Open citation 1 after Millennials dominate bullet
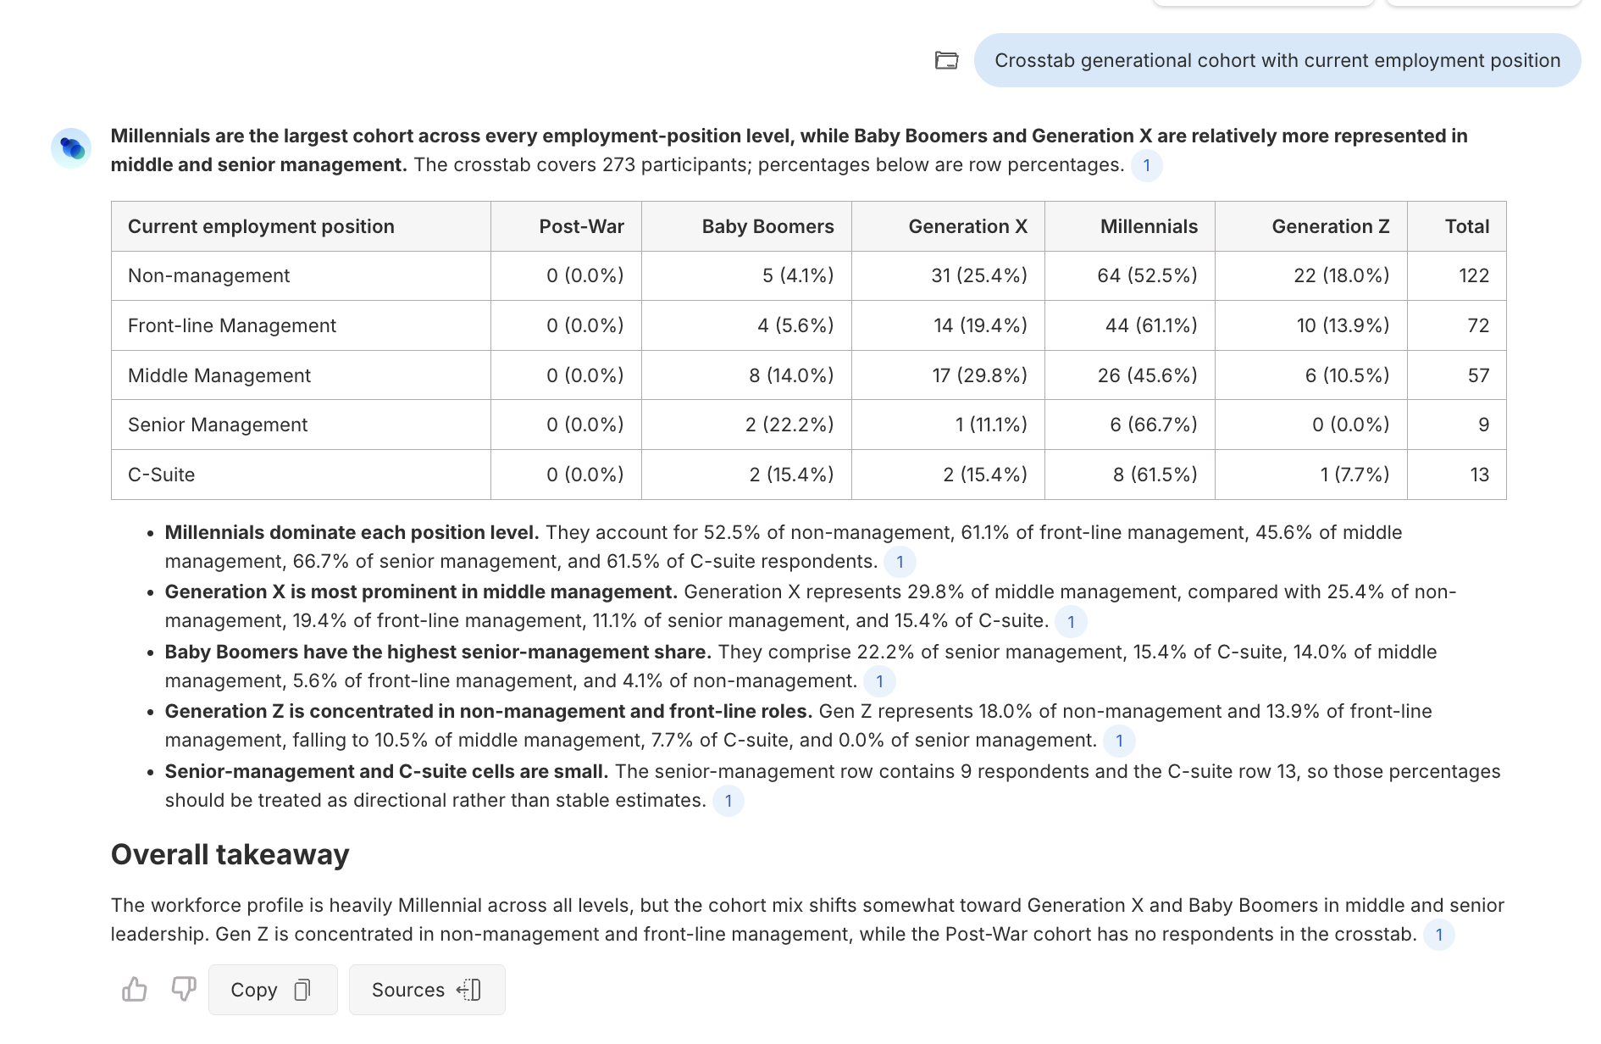Screen dimensions: 1601x1044 coord(900,562)
